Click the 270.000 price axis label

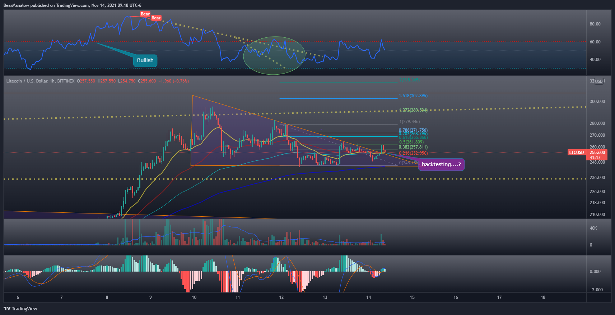[597, 135]
